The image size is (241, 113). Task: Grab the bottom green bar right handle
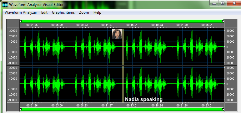tap(223, 109)
